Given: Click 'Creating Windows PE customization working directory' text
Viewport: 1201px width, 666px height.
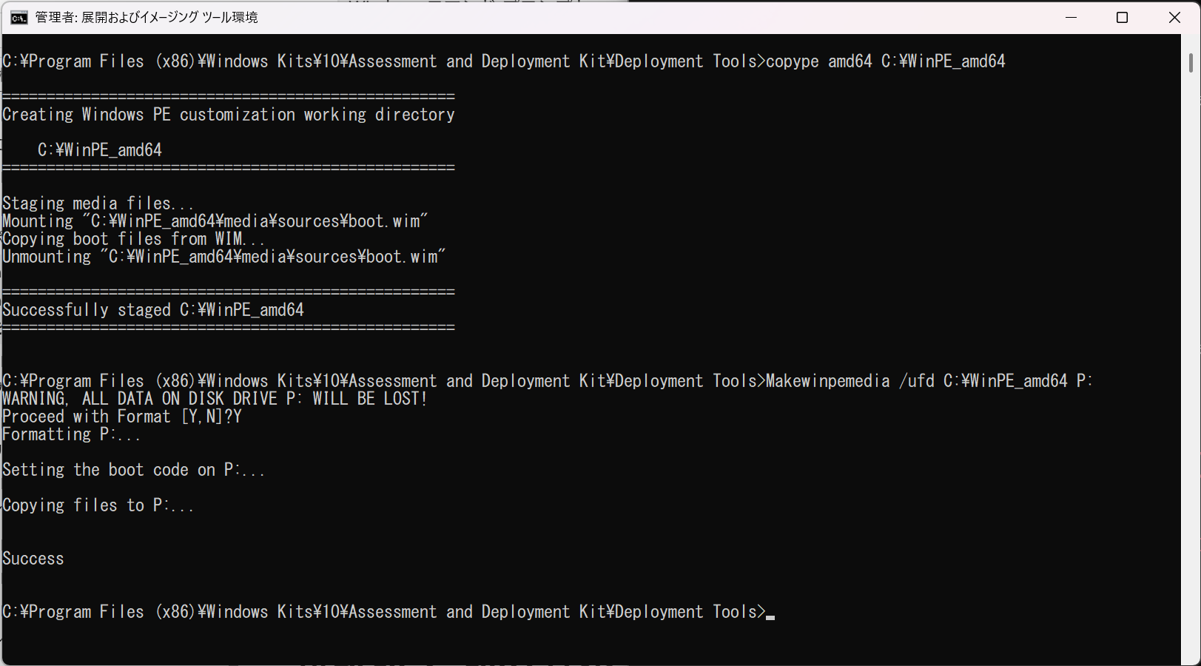Looking at the screenshot, I should pyautogui.click(x=229, y=115).
